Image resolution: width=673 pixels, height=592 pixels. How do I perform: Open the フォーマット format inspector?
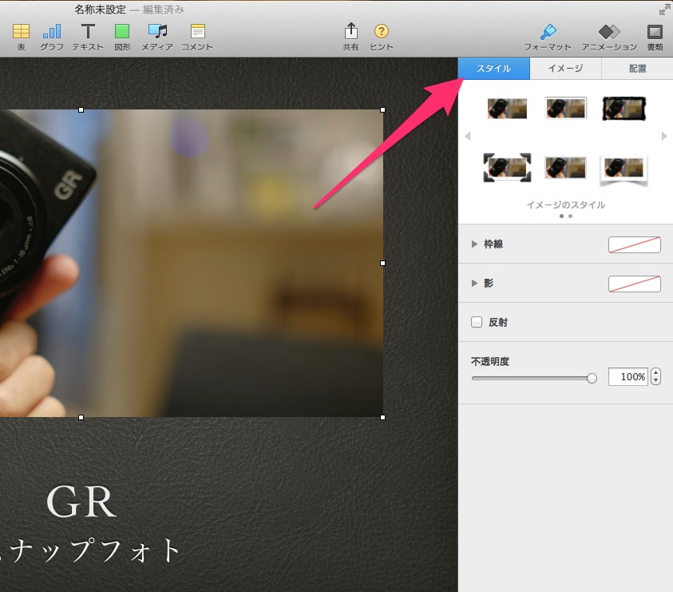[x=548, y=37]
